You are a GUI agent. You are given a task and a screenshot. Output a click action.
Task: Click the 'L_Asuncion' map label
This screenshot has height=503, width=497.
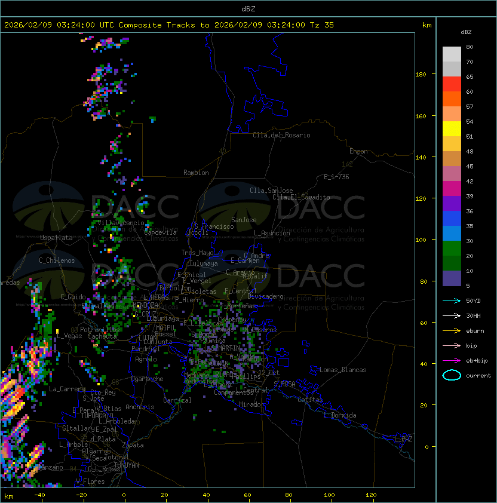point(272,233)
